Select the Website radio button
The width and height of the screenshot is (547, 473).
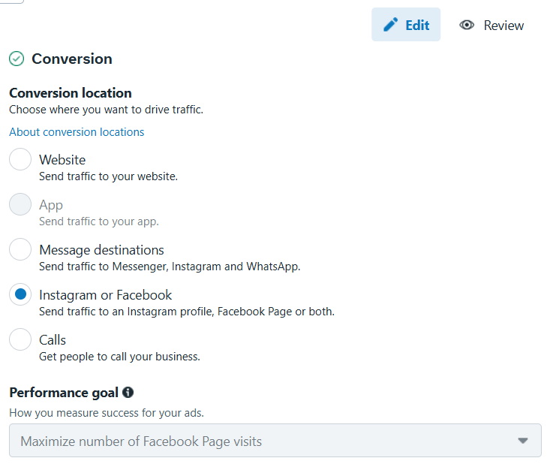tap(20, 159)
